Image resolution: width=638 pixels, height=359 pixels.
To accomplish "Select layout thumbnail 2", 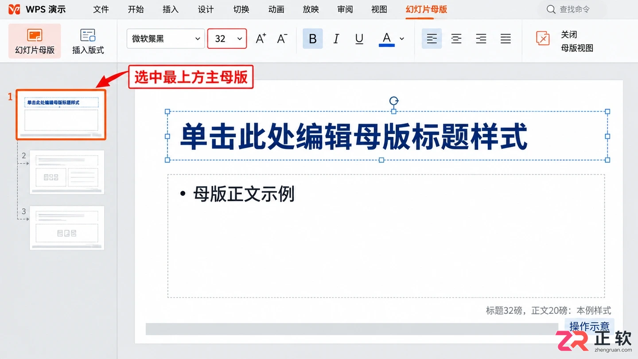I will 67,172.
